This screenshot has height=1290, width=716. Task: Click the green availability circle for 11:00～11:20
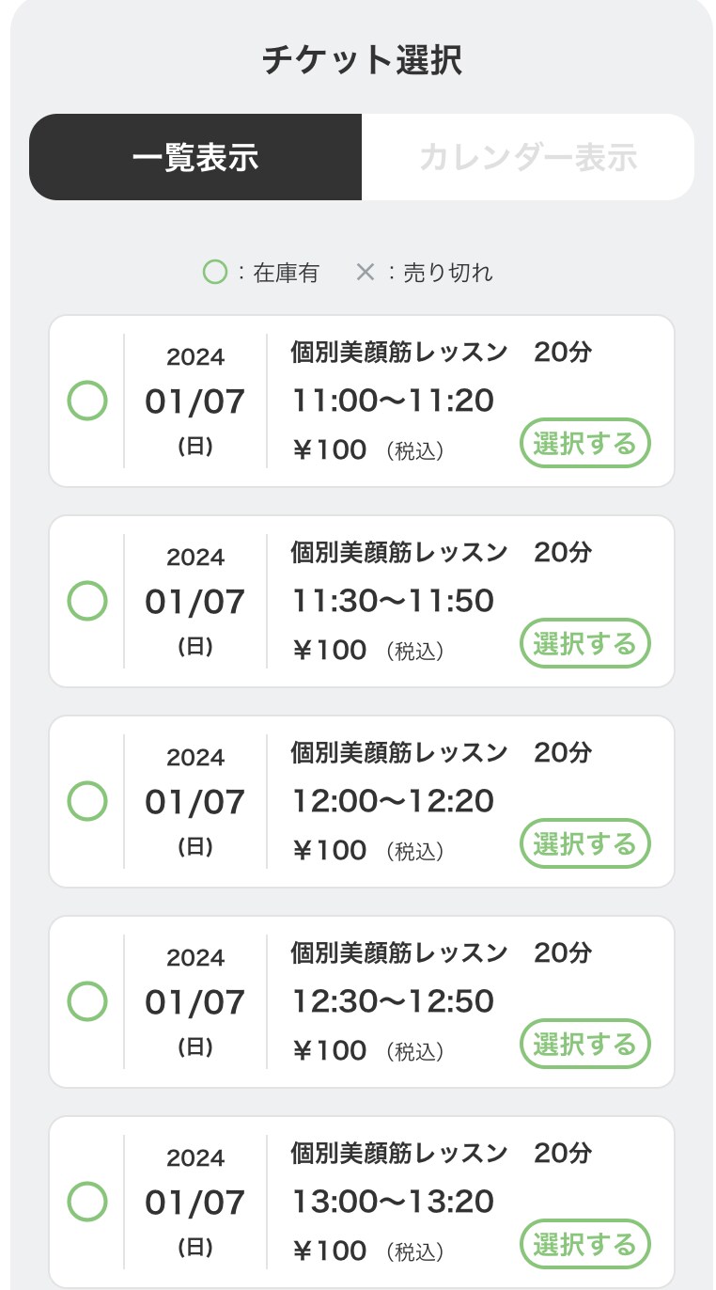pyautogui.click(x=87, y=401)
